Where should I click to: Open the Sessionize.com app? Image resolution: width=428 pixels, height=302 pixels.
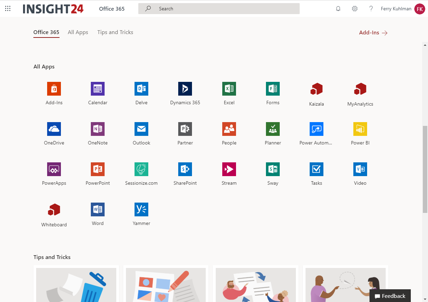pyautogui.click(x=141, y=169)
